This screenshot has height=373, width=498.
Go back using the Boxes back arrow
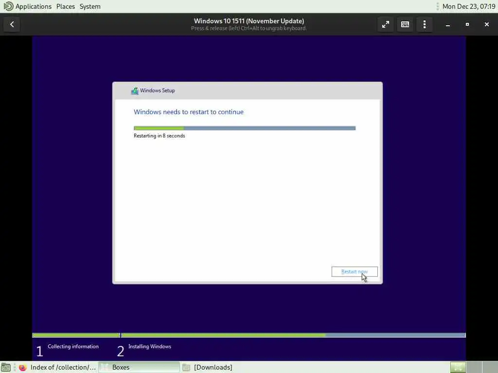coord(12,24)
